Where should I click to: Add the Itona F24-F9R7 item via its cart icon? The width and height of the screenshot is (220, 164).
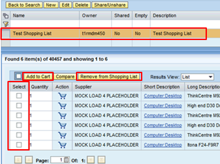coord(62,145)
